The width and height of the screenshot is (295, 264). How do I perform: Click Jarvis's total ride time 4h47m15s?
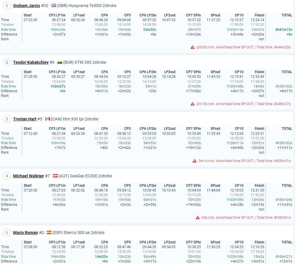coord(284,30)
